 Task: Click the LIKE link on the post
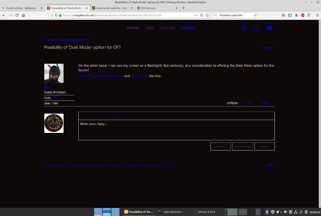(250, 103)
